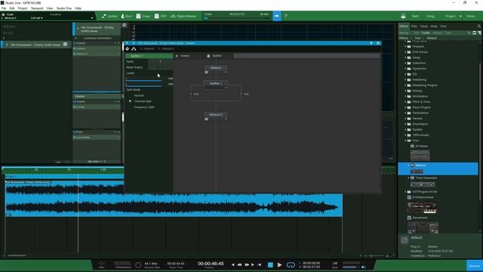
Task: Open the Transport menu
Action: click(x=37, y=8)
